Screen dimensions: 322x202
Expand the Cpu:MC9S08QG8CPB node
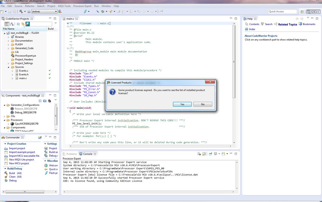click(x=8, y=124)
